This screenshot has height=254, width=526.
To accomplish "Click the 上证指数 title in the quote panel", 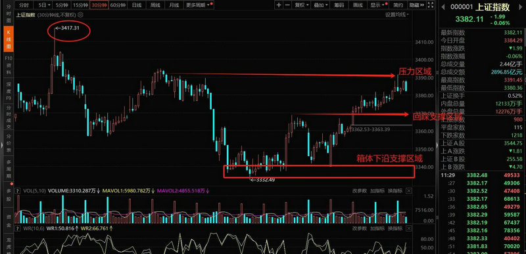I will click(x=493, y=7).
